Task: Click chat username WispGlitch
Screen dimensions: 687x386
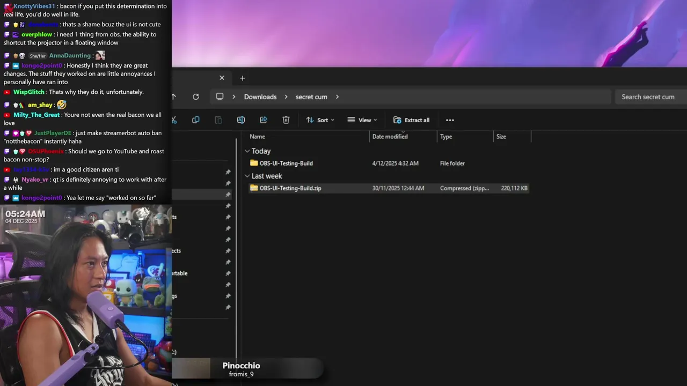Action: (29, 92)
